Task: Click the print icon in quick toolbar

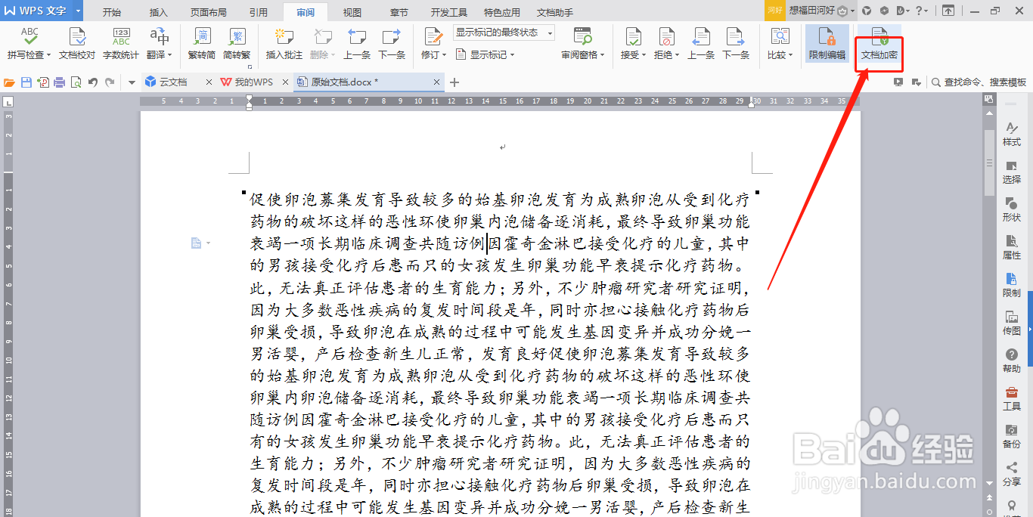Action: point(60,82)
